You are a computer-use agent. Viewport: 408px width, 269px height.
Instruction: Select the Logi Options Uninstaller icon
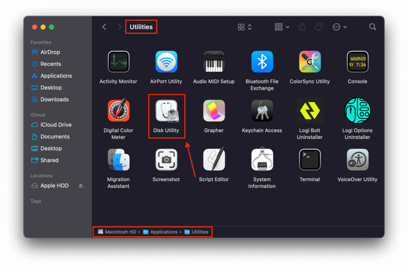[357, 111]
